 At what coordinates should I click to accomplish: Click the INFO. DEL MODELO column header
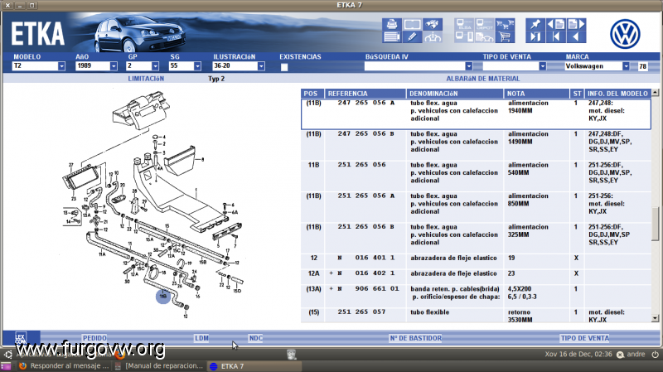617,94
